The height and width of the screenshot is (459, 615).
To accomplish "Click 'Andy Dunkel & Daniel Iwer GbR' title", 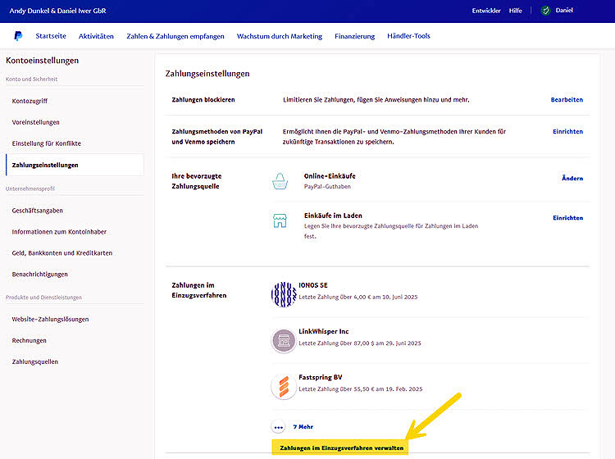I will (57, 11).
